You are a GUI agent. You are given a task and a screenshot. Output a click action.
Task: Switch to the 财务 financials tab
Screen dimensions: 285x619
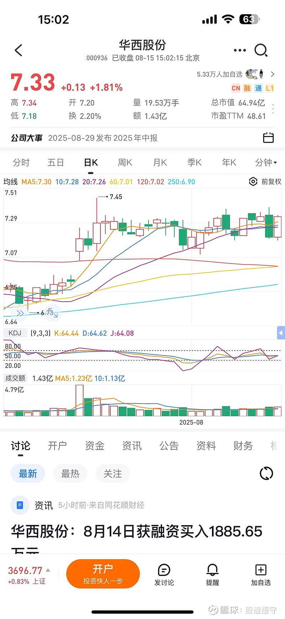pyautogui.click(x=243, y=446)
